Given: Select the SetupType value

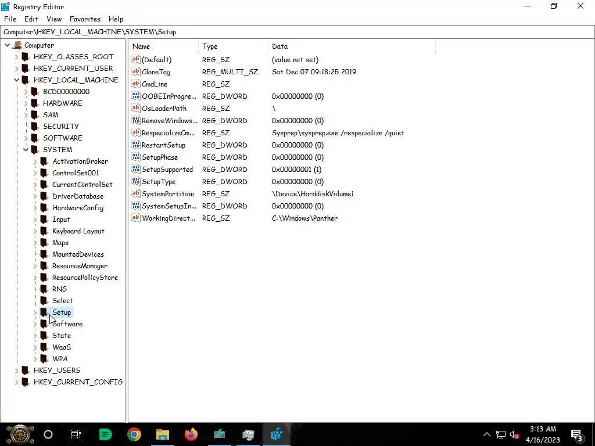Looking at the screenshot, I should coord(159,182).
